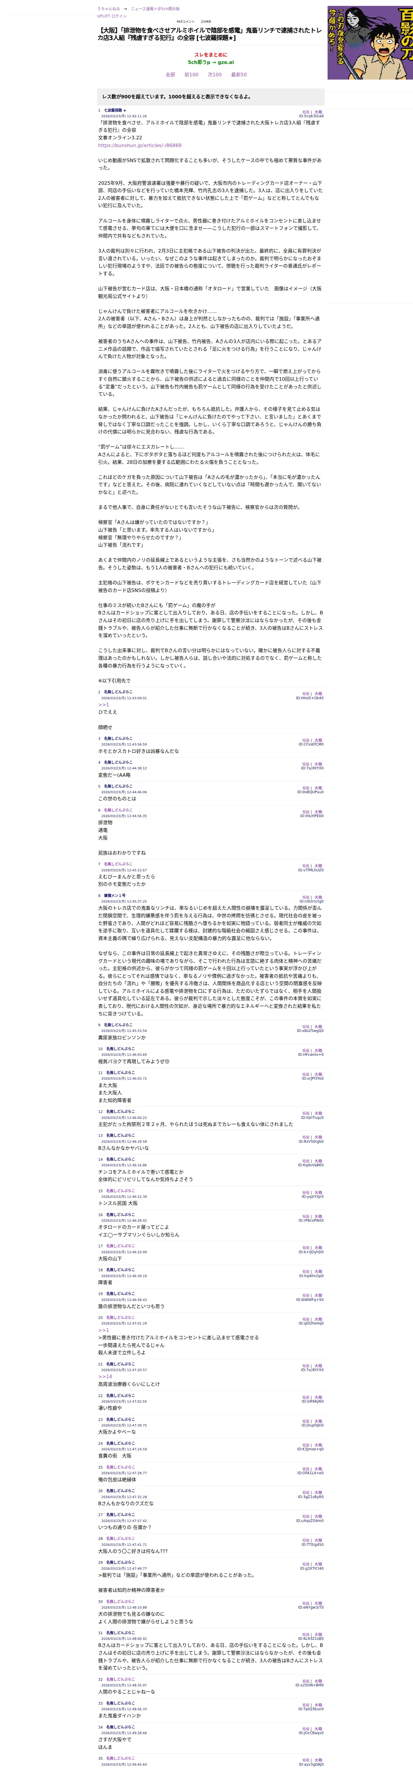Click the name 名無しどんぶらこ on post 2
This screenshot has width=413, height=1768.
118,692
